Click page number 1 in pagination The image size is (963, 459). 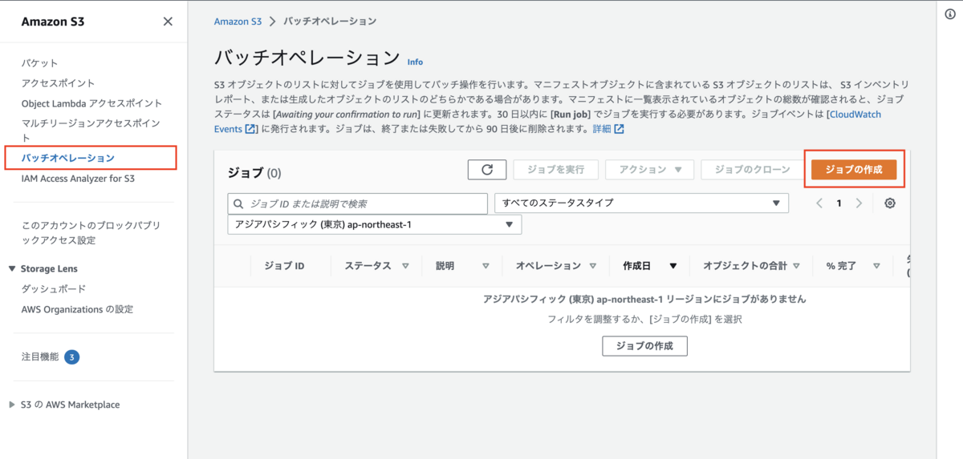tap(839, 203)
